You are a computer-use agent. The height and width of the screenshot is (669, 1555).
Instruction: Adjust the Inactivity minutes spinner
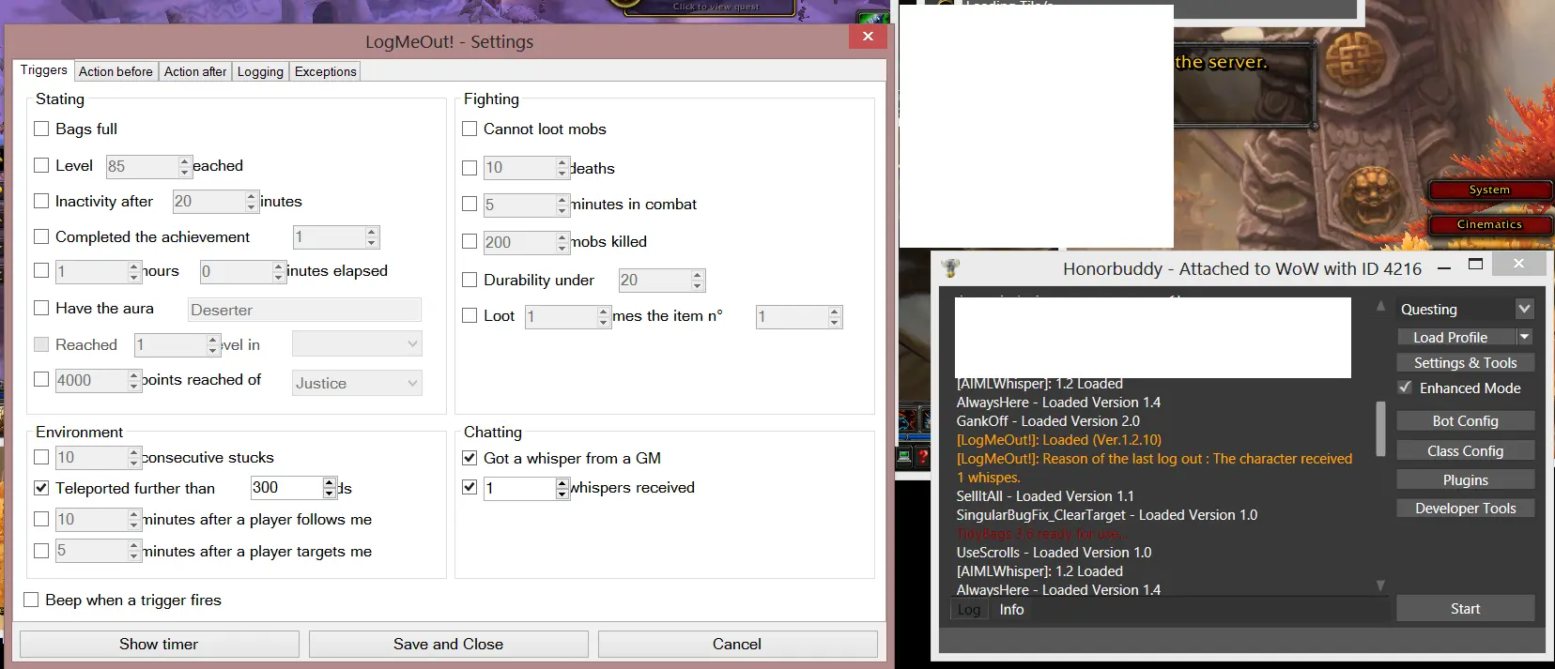point(251,201)
